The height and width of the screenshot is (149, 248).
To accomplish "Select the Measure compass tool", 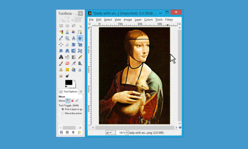I will point(73,38).
